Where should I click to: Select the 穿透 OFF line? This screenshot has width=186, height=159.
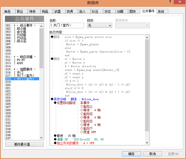98,132
